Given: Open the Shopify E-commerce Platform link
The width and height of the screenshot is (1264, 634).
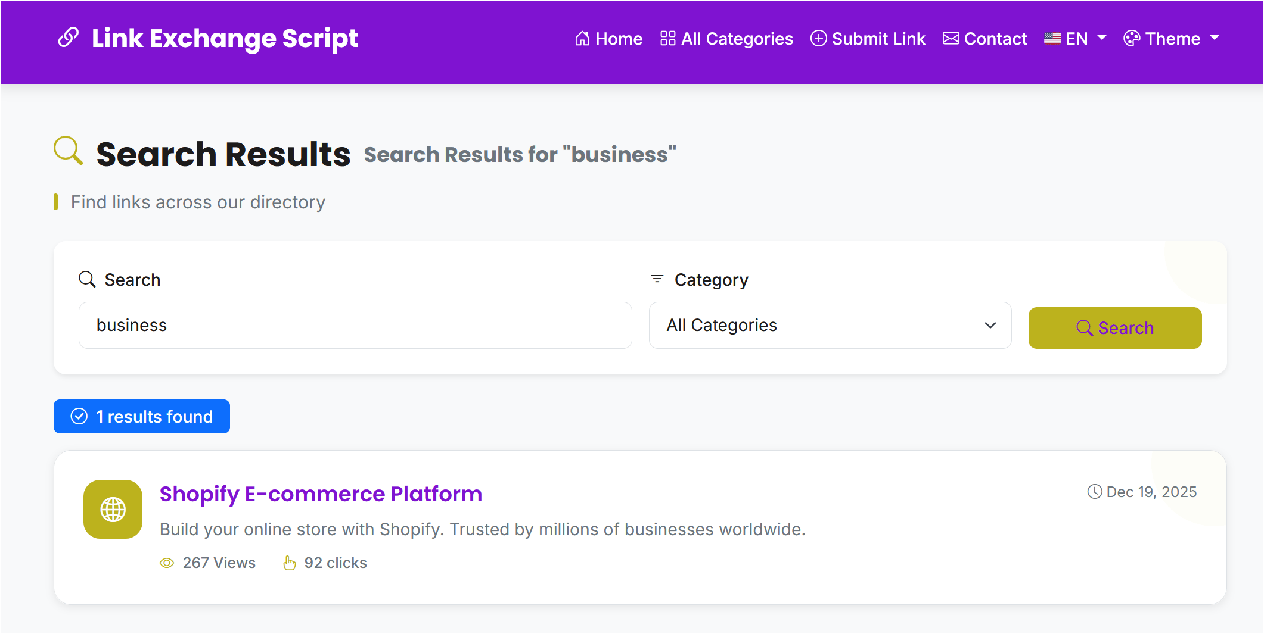Looking at the screenshot, I should [321, 494].
